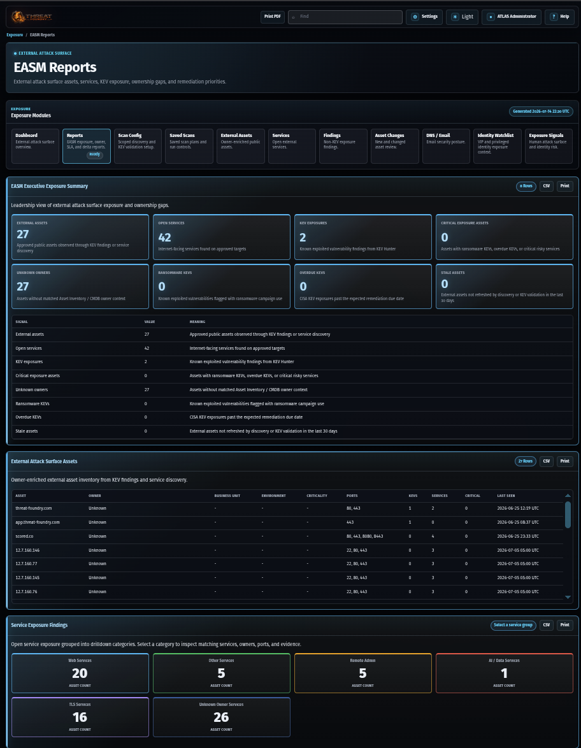Screen dimensions: 581x748
Task: Click the 27 Rows badge
Action: [525, 461]
